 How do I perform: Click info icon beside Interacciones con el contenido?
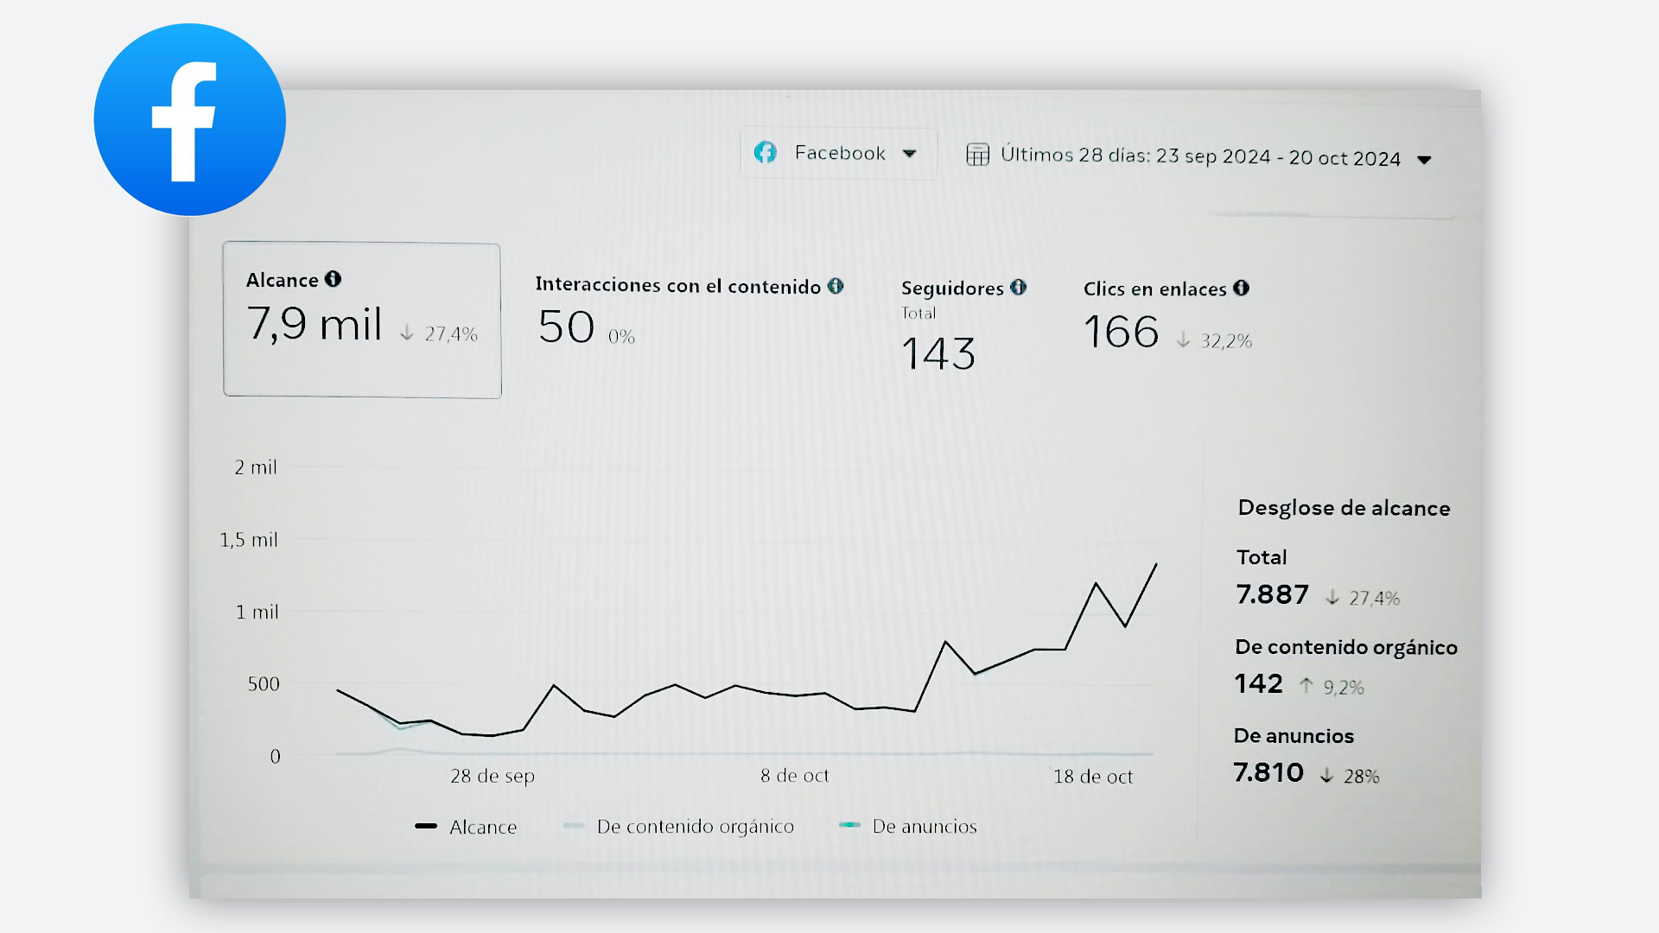point(836,286)
